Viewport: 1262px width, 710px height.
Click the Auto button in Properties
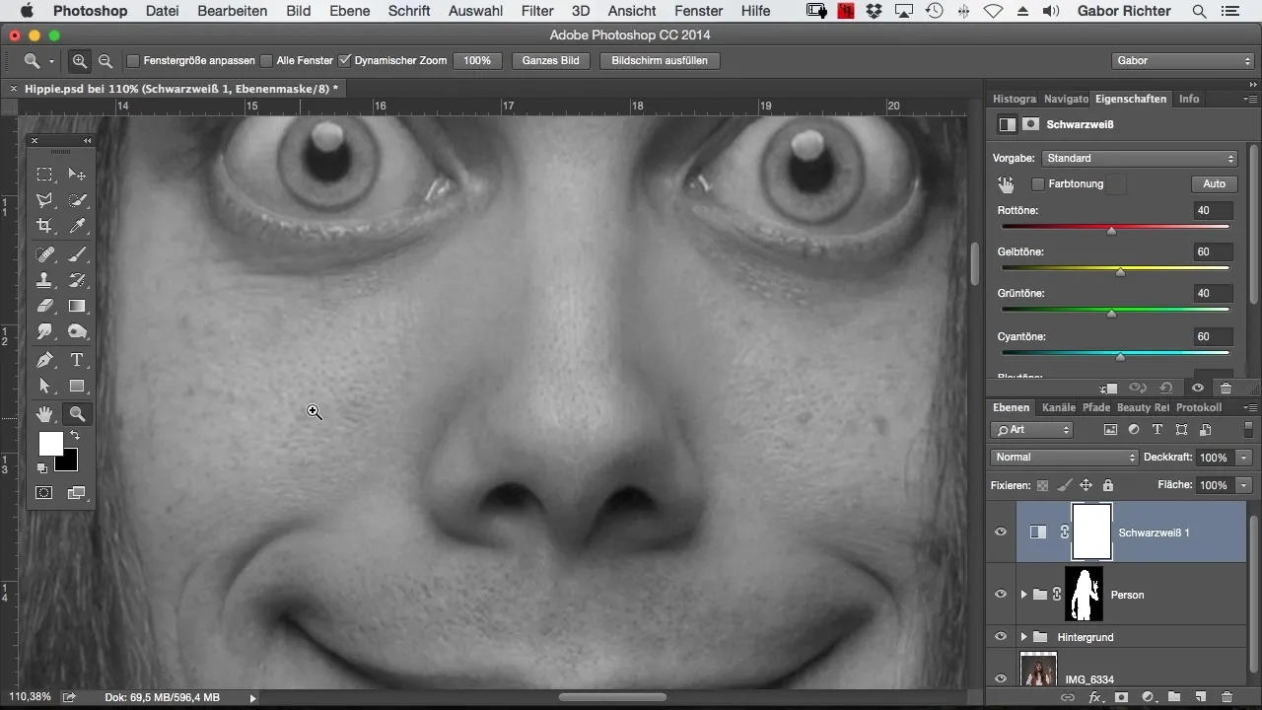[x=1215, y=184]
